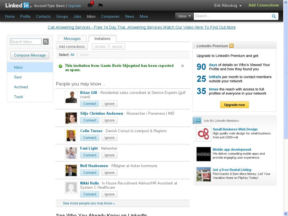288x216 pixels.
Task: Connect with Brian Gill
Action: tap(90, 103)
